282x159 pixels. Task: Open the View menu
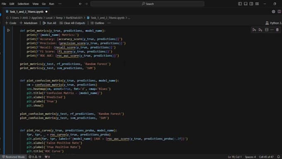click(x=35, y=4)
